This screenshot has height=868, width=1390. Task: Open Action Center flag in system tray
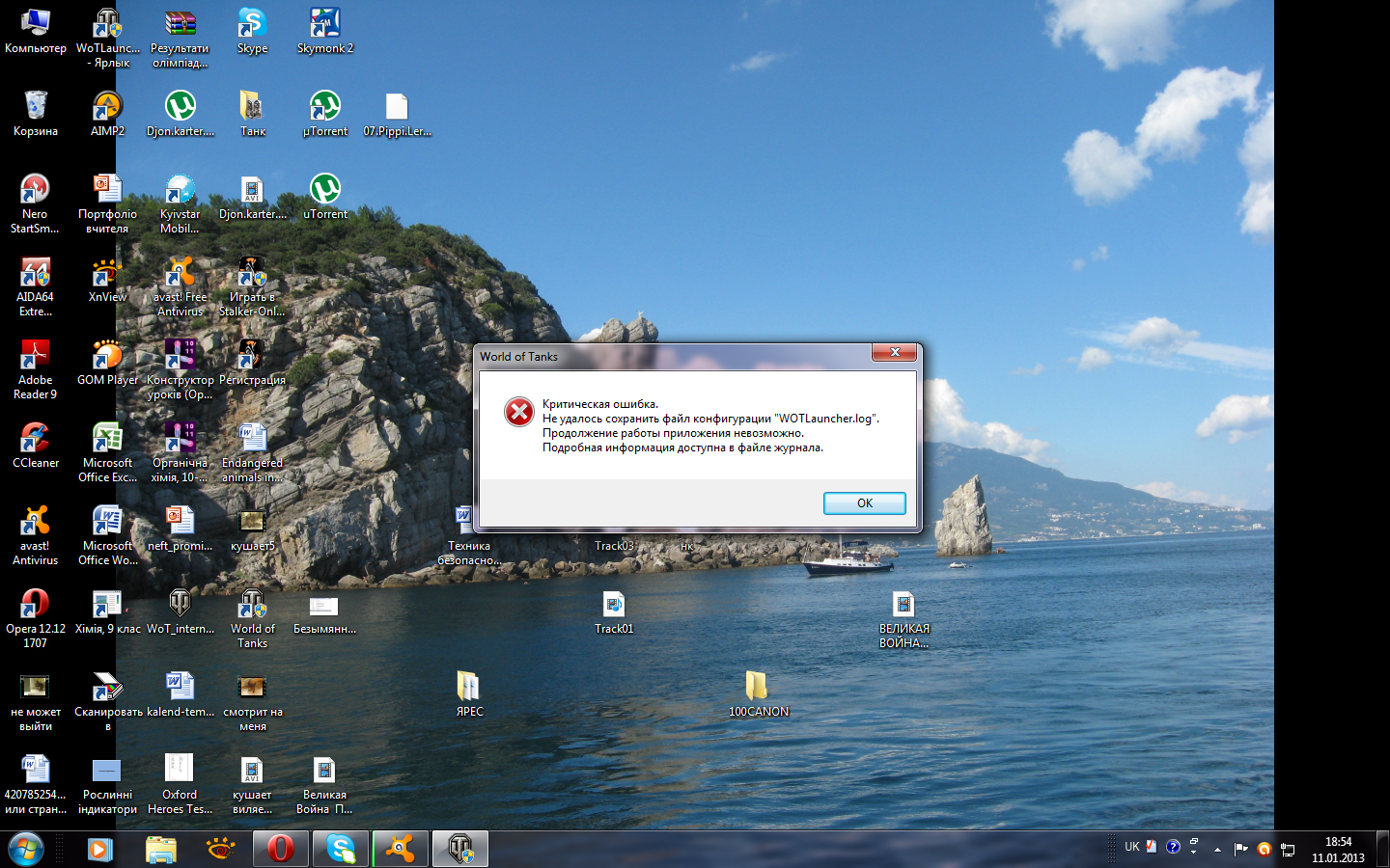(x=1241, y=850)
